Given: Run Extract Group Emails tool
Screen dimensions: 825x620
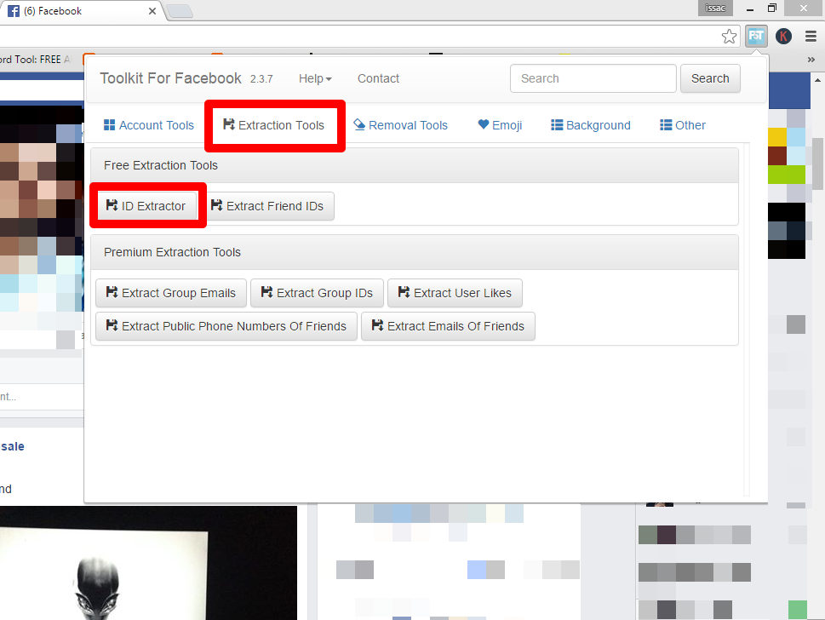Looking at the screenshot, I should [x=171, y=293].
